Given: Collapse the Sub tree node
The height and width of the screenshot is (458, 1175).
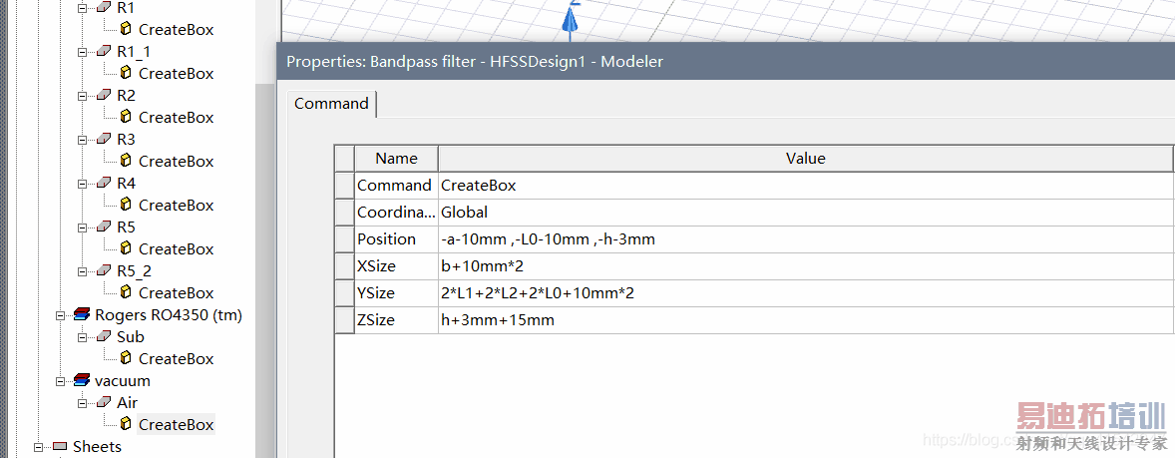Looking at the screenshot, I should coord(82,337).
